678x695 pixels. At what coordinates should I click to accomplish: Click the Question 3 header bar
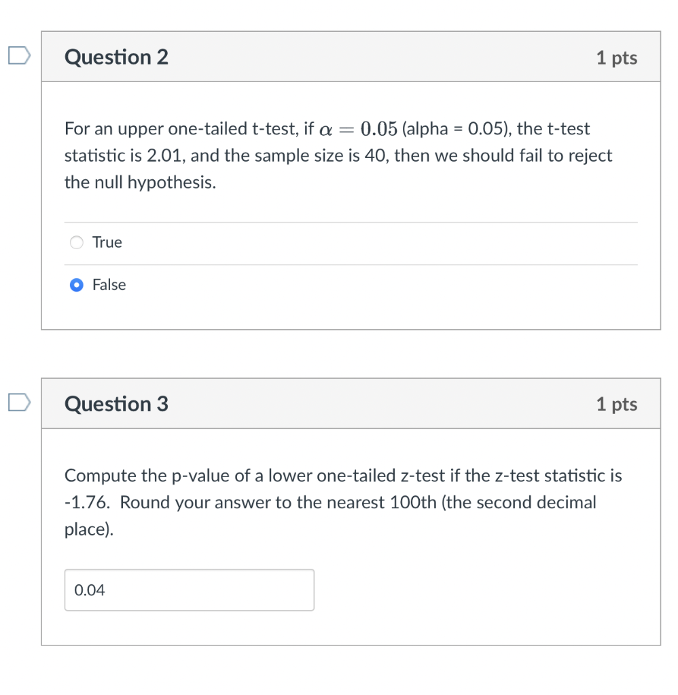(351, 404)
